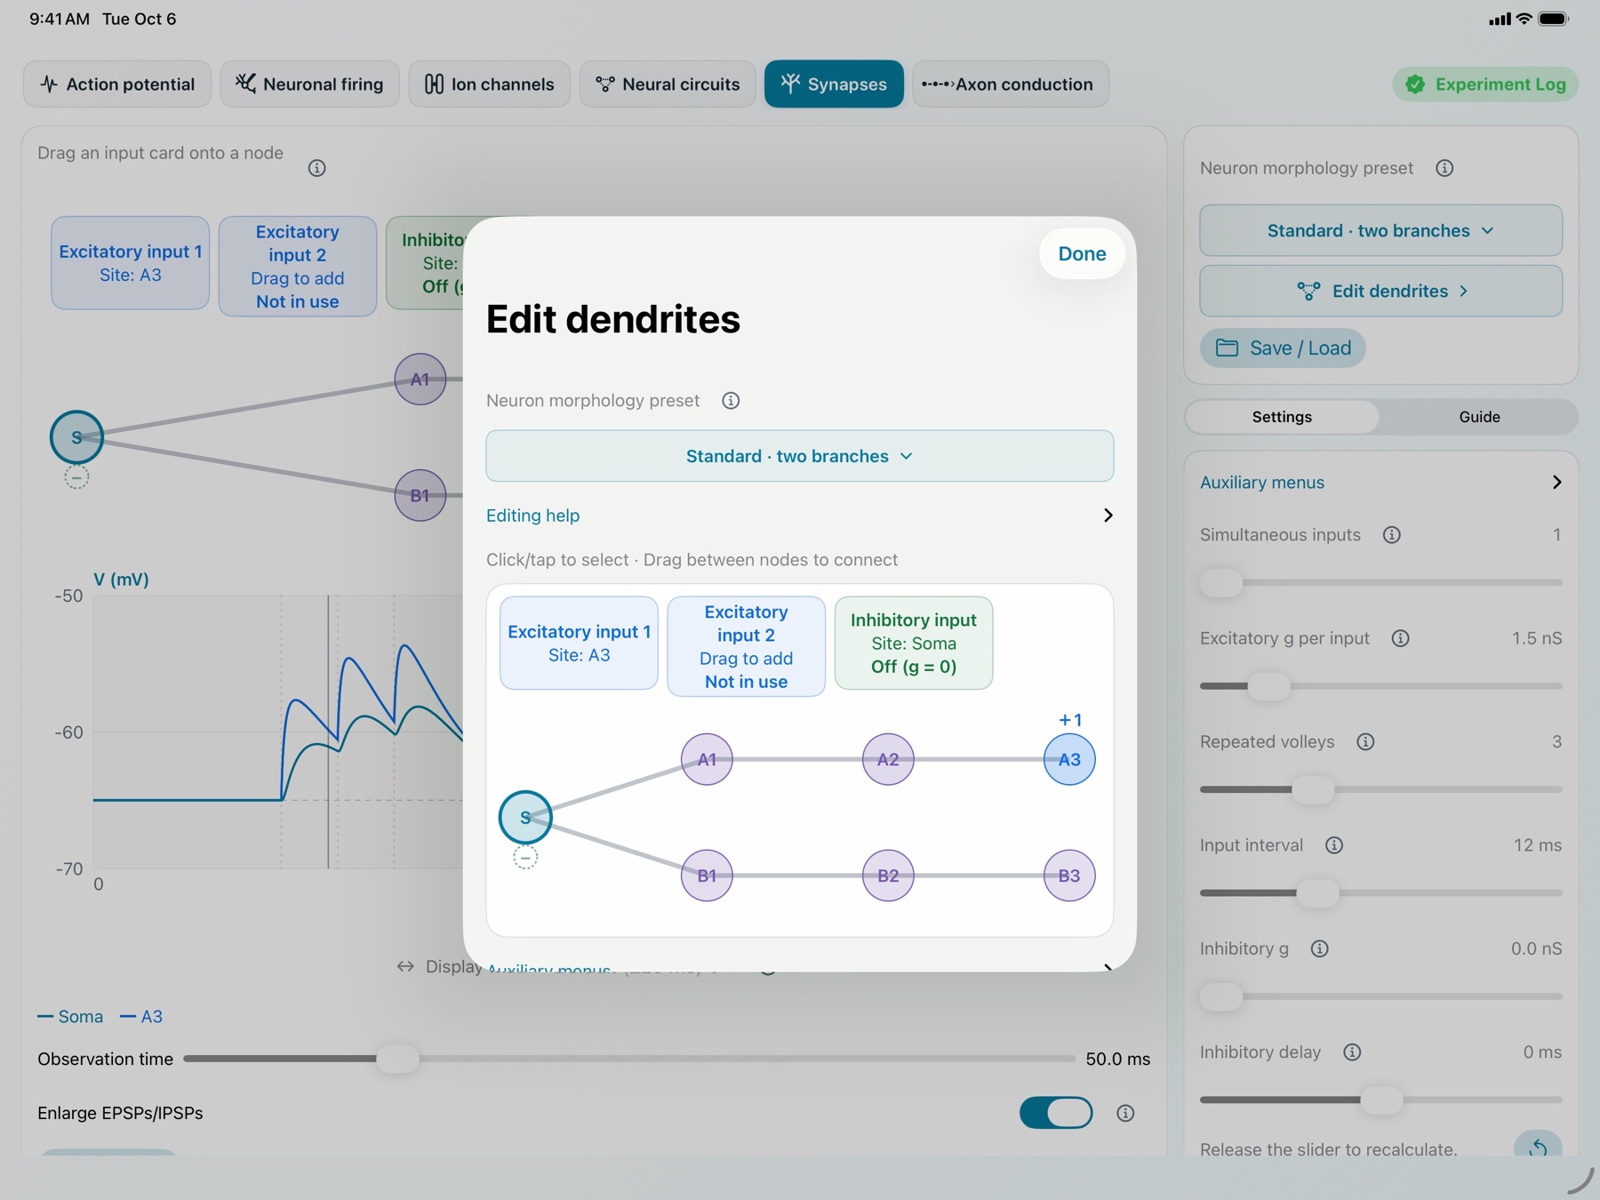Select the soma node S in the editor
Image resolution: width=1600 pixels, height=1200 pixels.
click(x=525, y=818)
